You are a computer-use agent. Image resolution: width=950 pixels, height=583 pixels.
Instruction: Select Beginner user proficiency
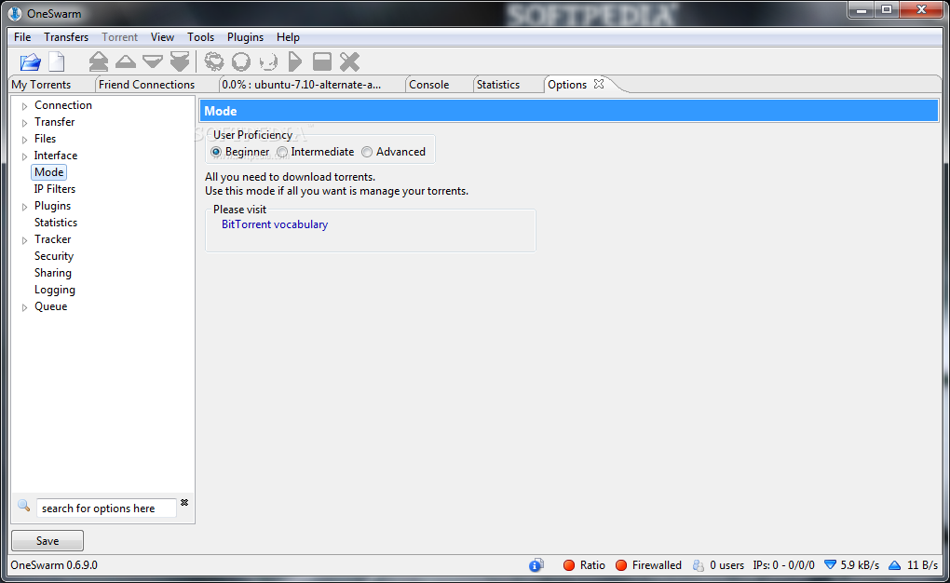216,152
